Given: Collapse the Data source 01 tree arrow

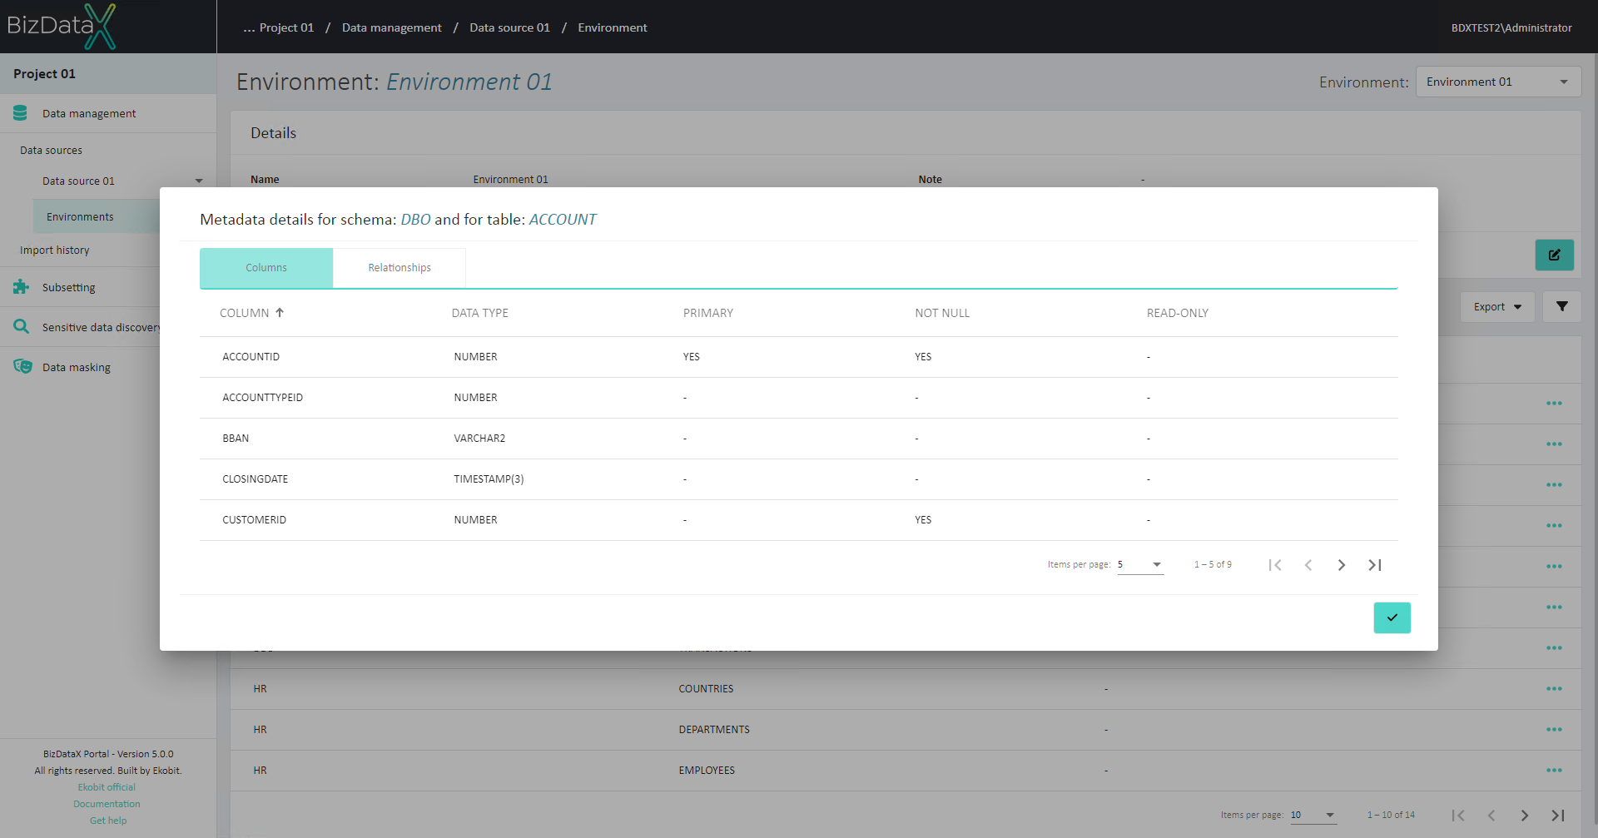Looking at the screenshot, I should (199, 181).
